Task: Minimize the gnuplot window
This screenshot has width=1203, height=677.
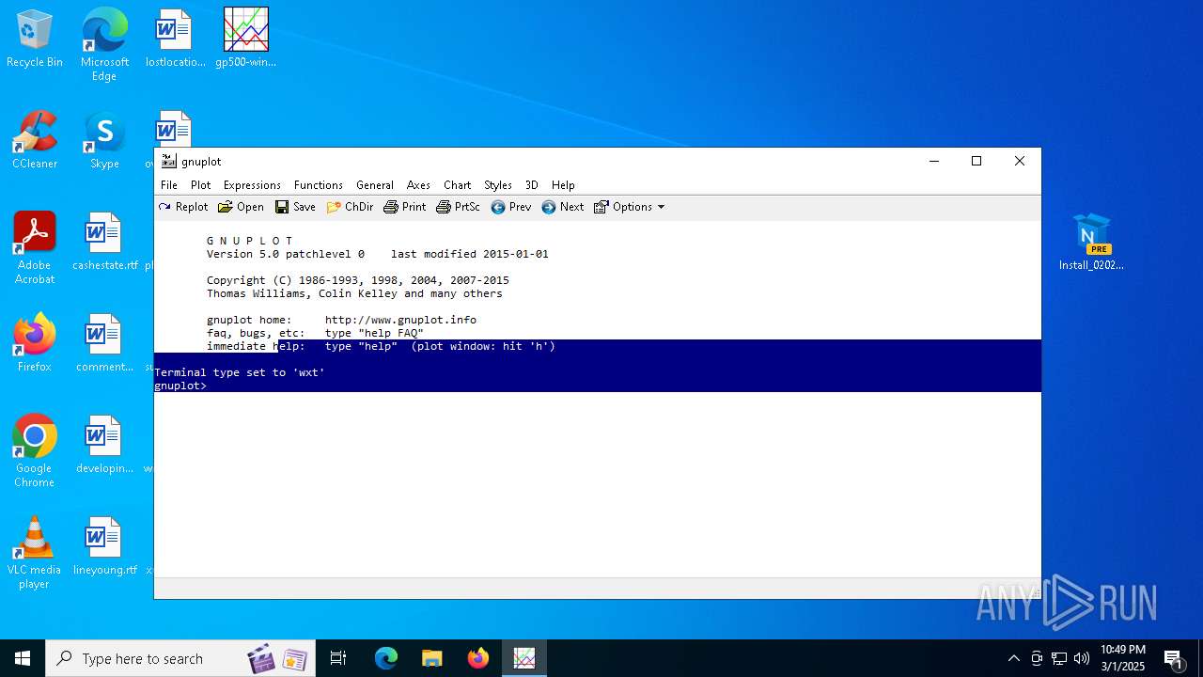Action: point(934,161)
